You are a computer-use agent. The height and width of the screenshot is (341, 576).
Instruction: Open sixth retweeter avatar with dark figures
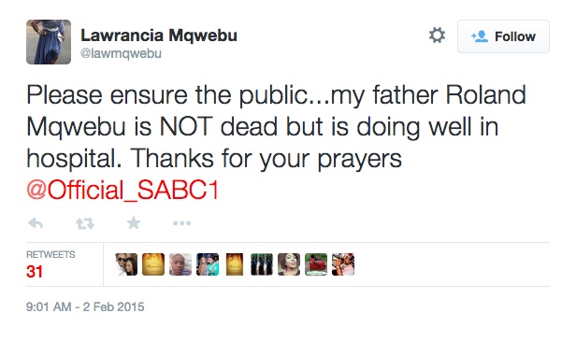262,264
